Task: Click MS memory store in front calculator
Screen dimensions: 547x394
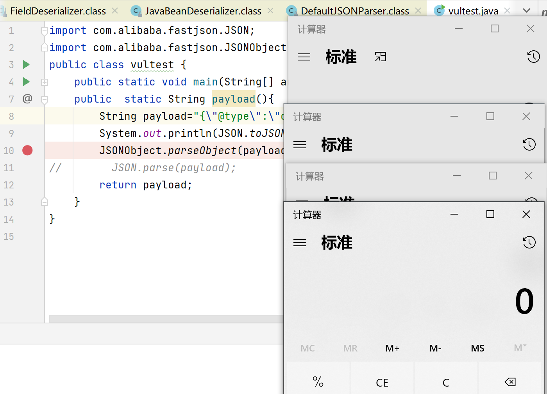Action: pos(477,348)
